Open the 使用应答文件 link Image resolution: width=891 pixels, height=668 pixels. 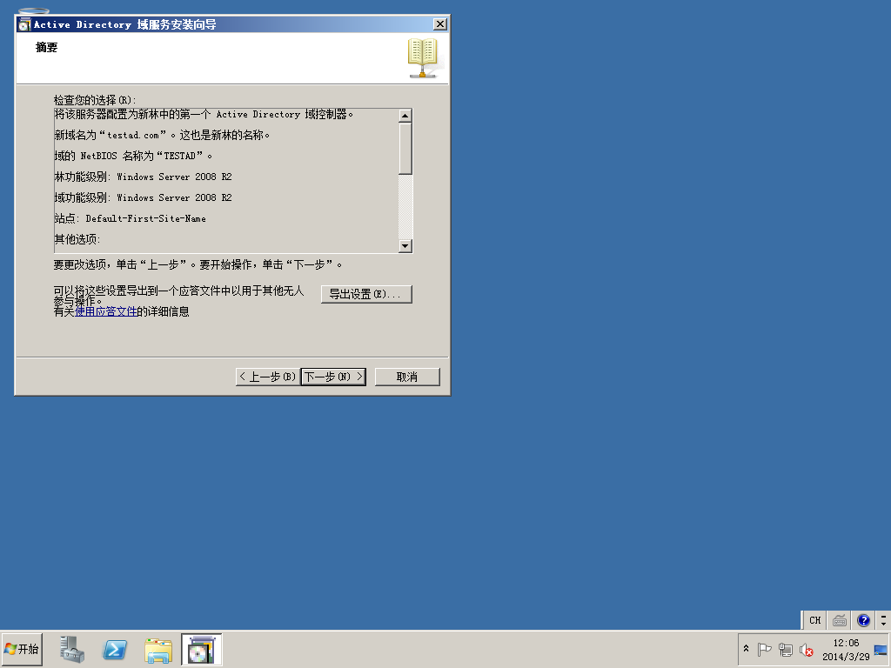[x=105, y=311]
